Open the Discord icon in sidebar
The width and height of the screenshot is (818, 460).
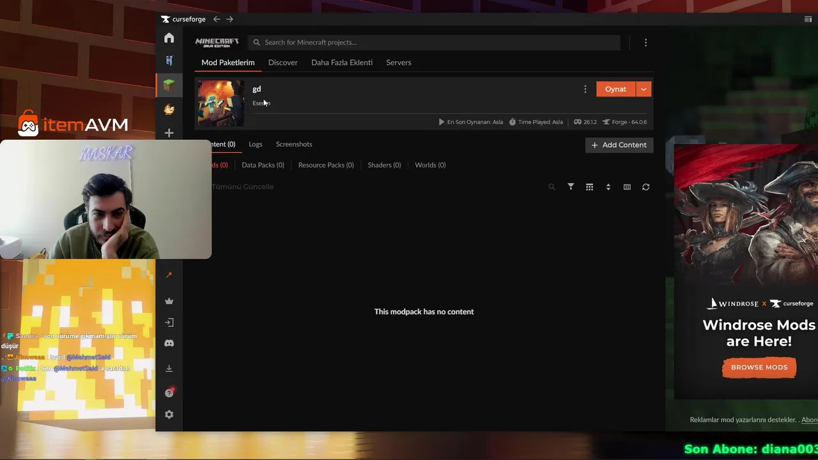tap(169, 344)
